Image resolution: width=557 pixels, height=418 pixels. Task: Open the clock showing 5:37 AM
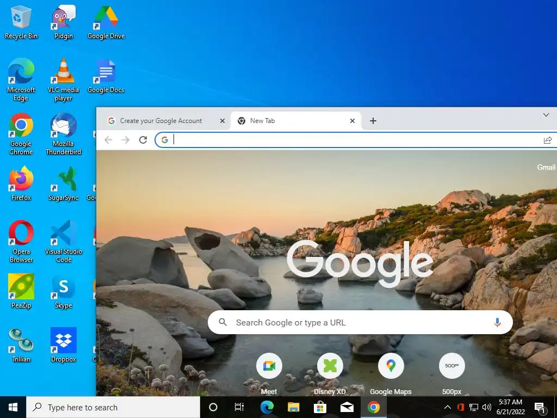[x=510, y=407]
